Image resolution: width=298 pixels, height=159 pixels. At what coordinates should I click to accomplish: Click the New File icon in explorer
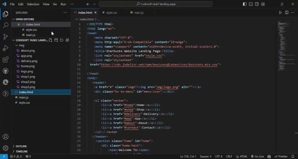[x=50, y=40]
